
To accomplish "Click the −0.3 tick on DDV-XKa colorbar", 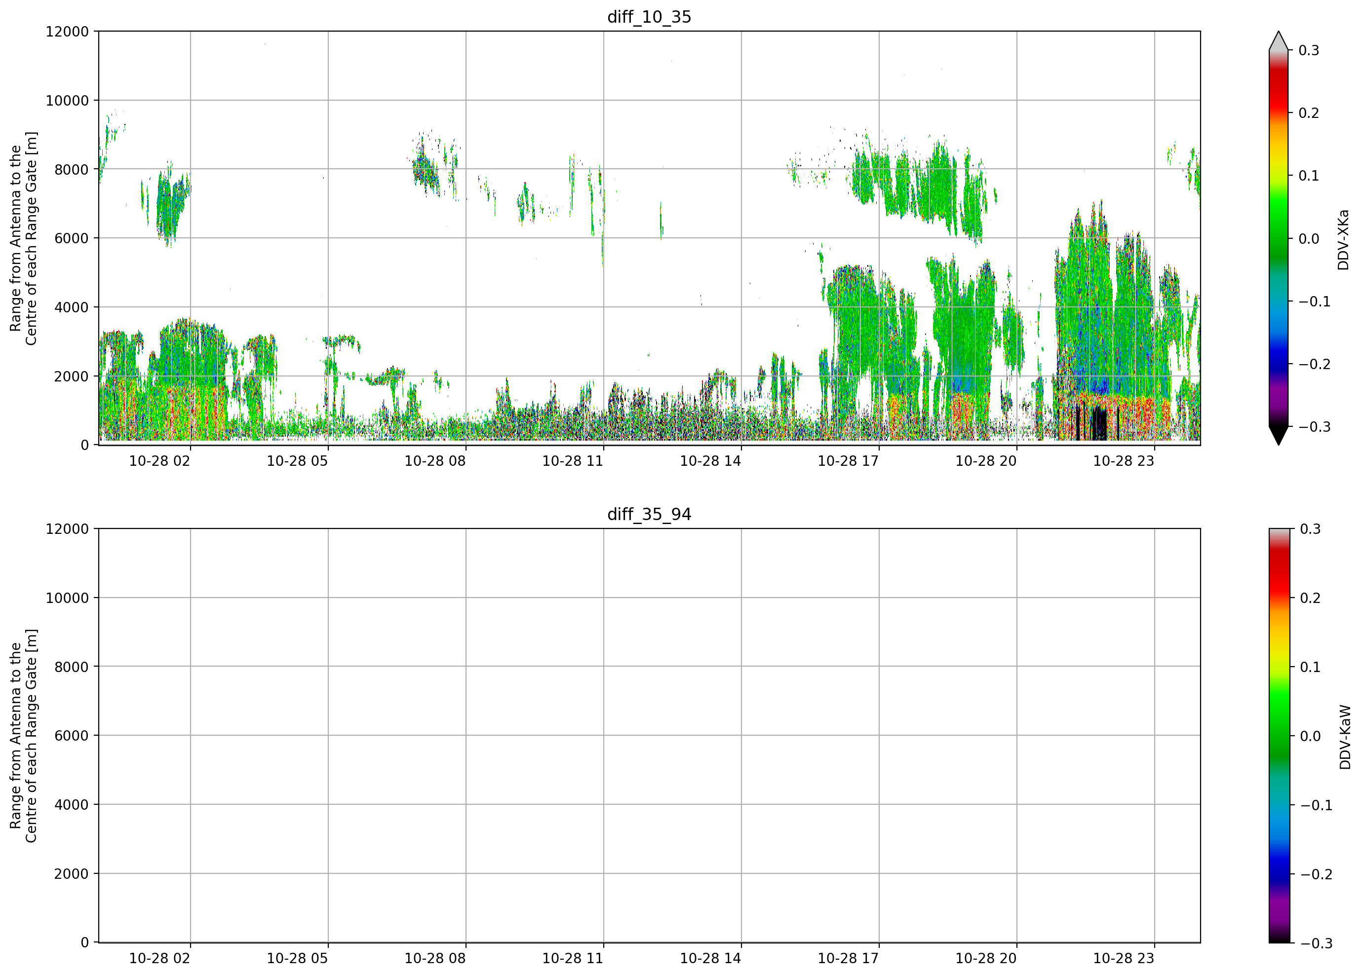I will click(1315, 427).
